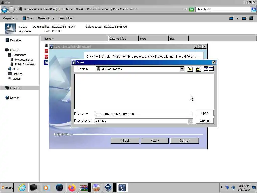Screen dimensions: 257x193
Task: Open media player taskbar icon
Action: 46,188
